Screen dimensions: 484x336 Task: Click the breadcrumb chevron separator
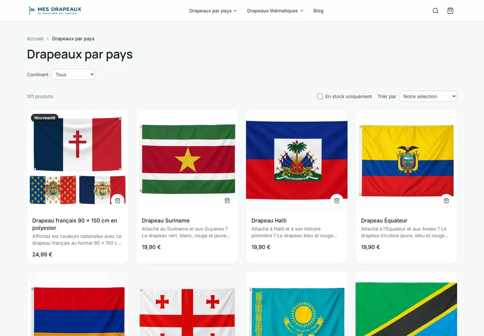click(x=48, y=39)
